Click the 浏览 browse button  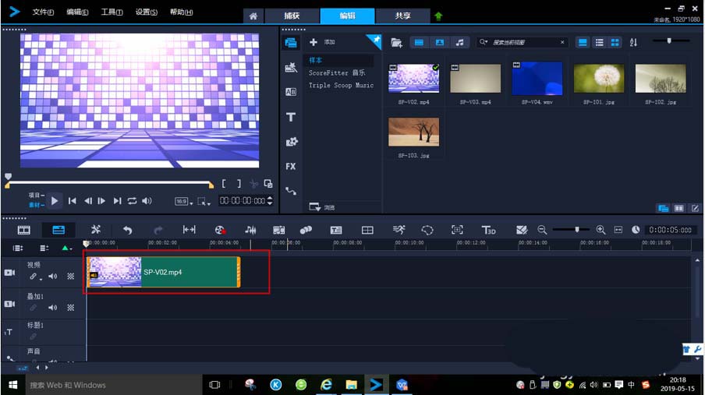(322, 207)
